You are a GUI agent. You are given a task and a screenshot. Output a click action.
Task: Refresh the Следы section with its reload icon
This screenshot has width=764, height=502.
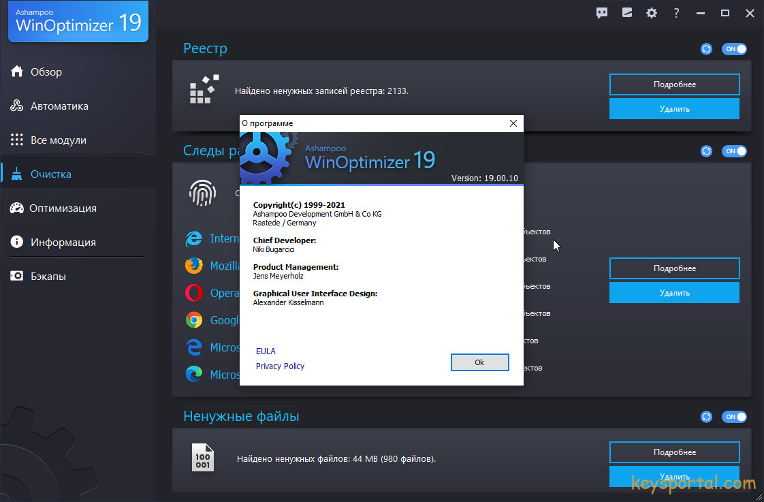pos(706,151)
